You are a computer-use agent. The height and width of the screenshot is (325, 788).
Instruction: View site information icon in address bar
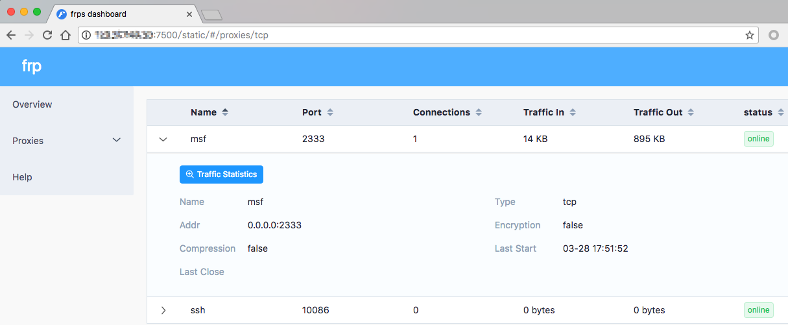pos(86,35)
